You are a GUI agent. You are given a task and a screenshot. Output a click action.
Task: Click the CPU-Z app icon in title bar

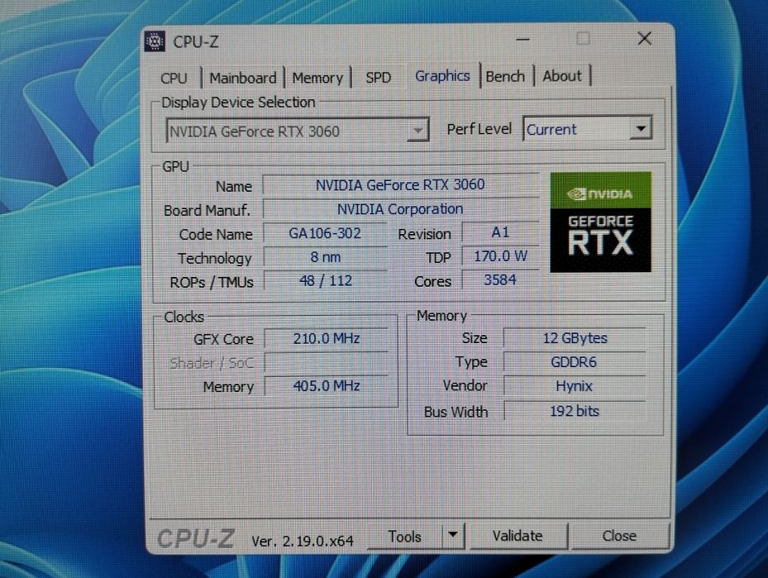(x=155, y=41)
